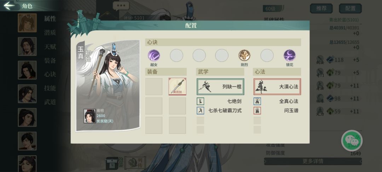
Task: Tap the 易明 player avatar thumbnail
Action: click(89, 116)
